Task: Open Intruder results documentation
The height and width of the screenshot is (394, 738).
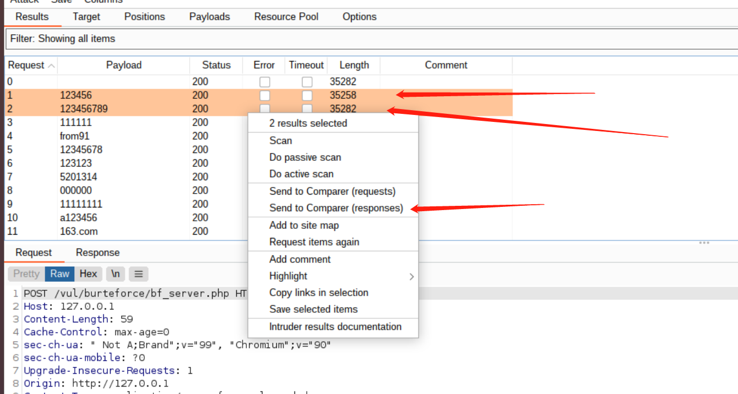Action: pos(333,327)
